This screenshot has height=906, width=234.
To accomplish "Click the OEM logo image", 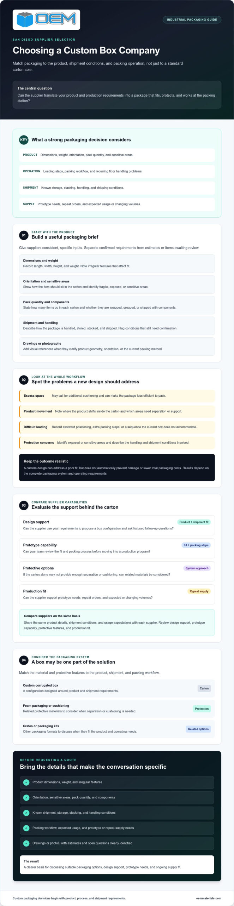I will [x=46, y=19].
